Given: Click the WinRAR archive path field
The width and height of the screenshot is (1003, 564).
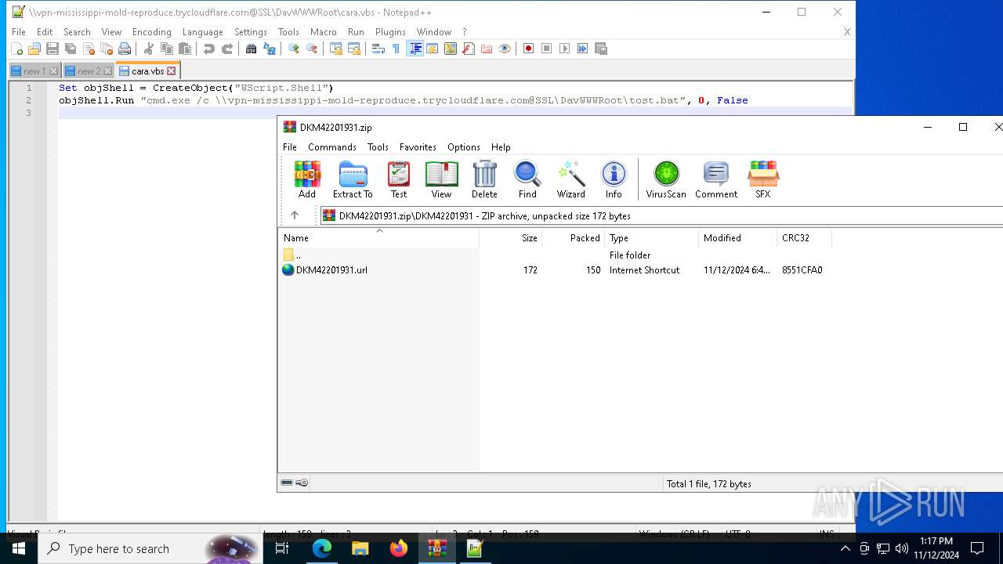Looking at the screenshot, I should pos(662,215).
